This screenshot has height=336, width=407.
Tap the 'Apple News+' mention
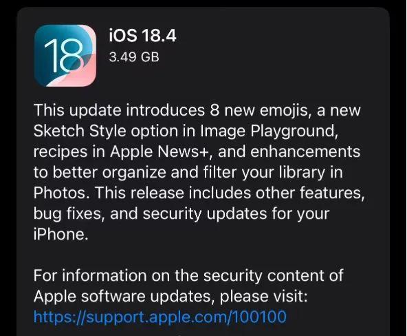159,151
